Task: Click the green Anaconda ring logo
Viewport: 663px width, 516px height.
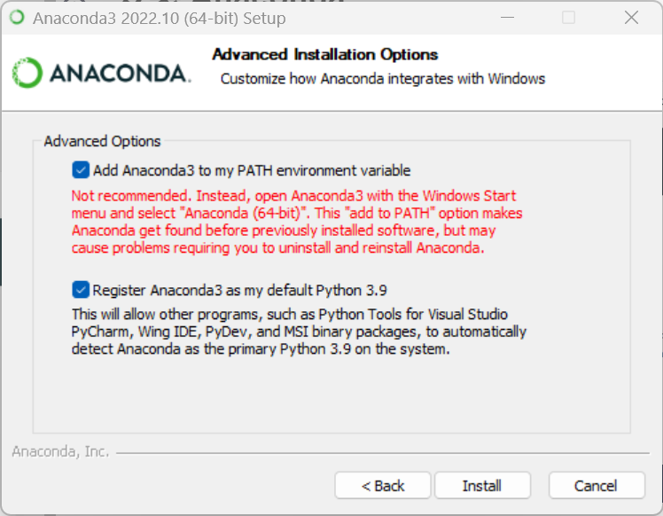Action: (27, 73)
